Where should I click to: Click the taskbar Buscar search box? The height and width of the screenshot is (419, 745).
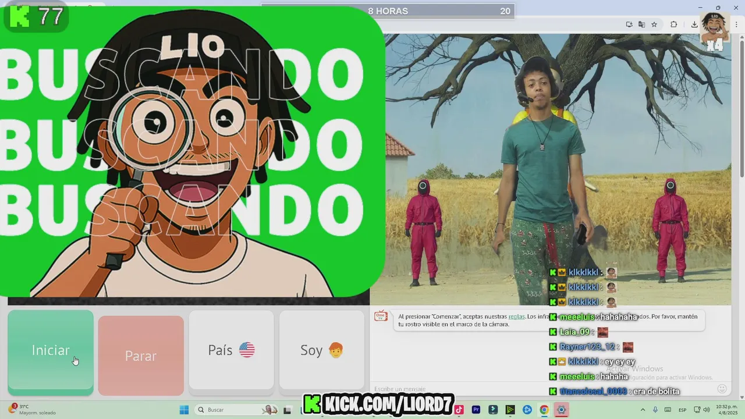pyautogui.click(x=236, y=410)
